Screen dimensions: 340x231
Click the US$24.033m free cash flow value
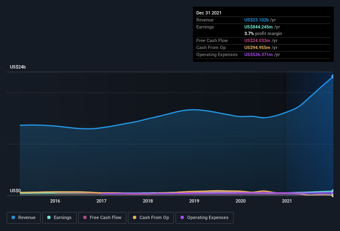coord(257,40)
